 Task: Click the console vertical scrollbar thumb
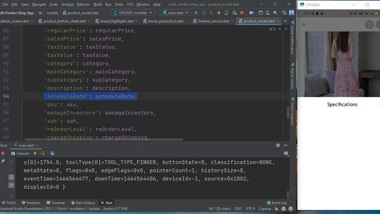coord(288,195)
